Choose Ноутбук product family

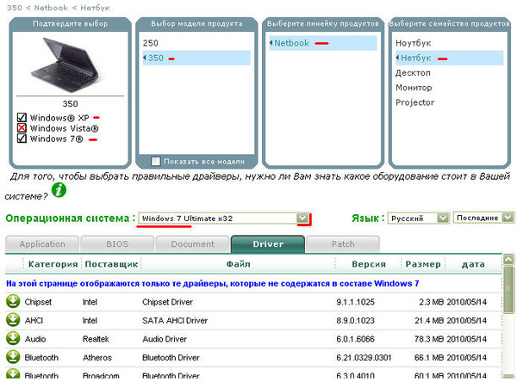click(x=413, y=43)
